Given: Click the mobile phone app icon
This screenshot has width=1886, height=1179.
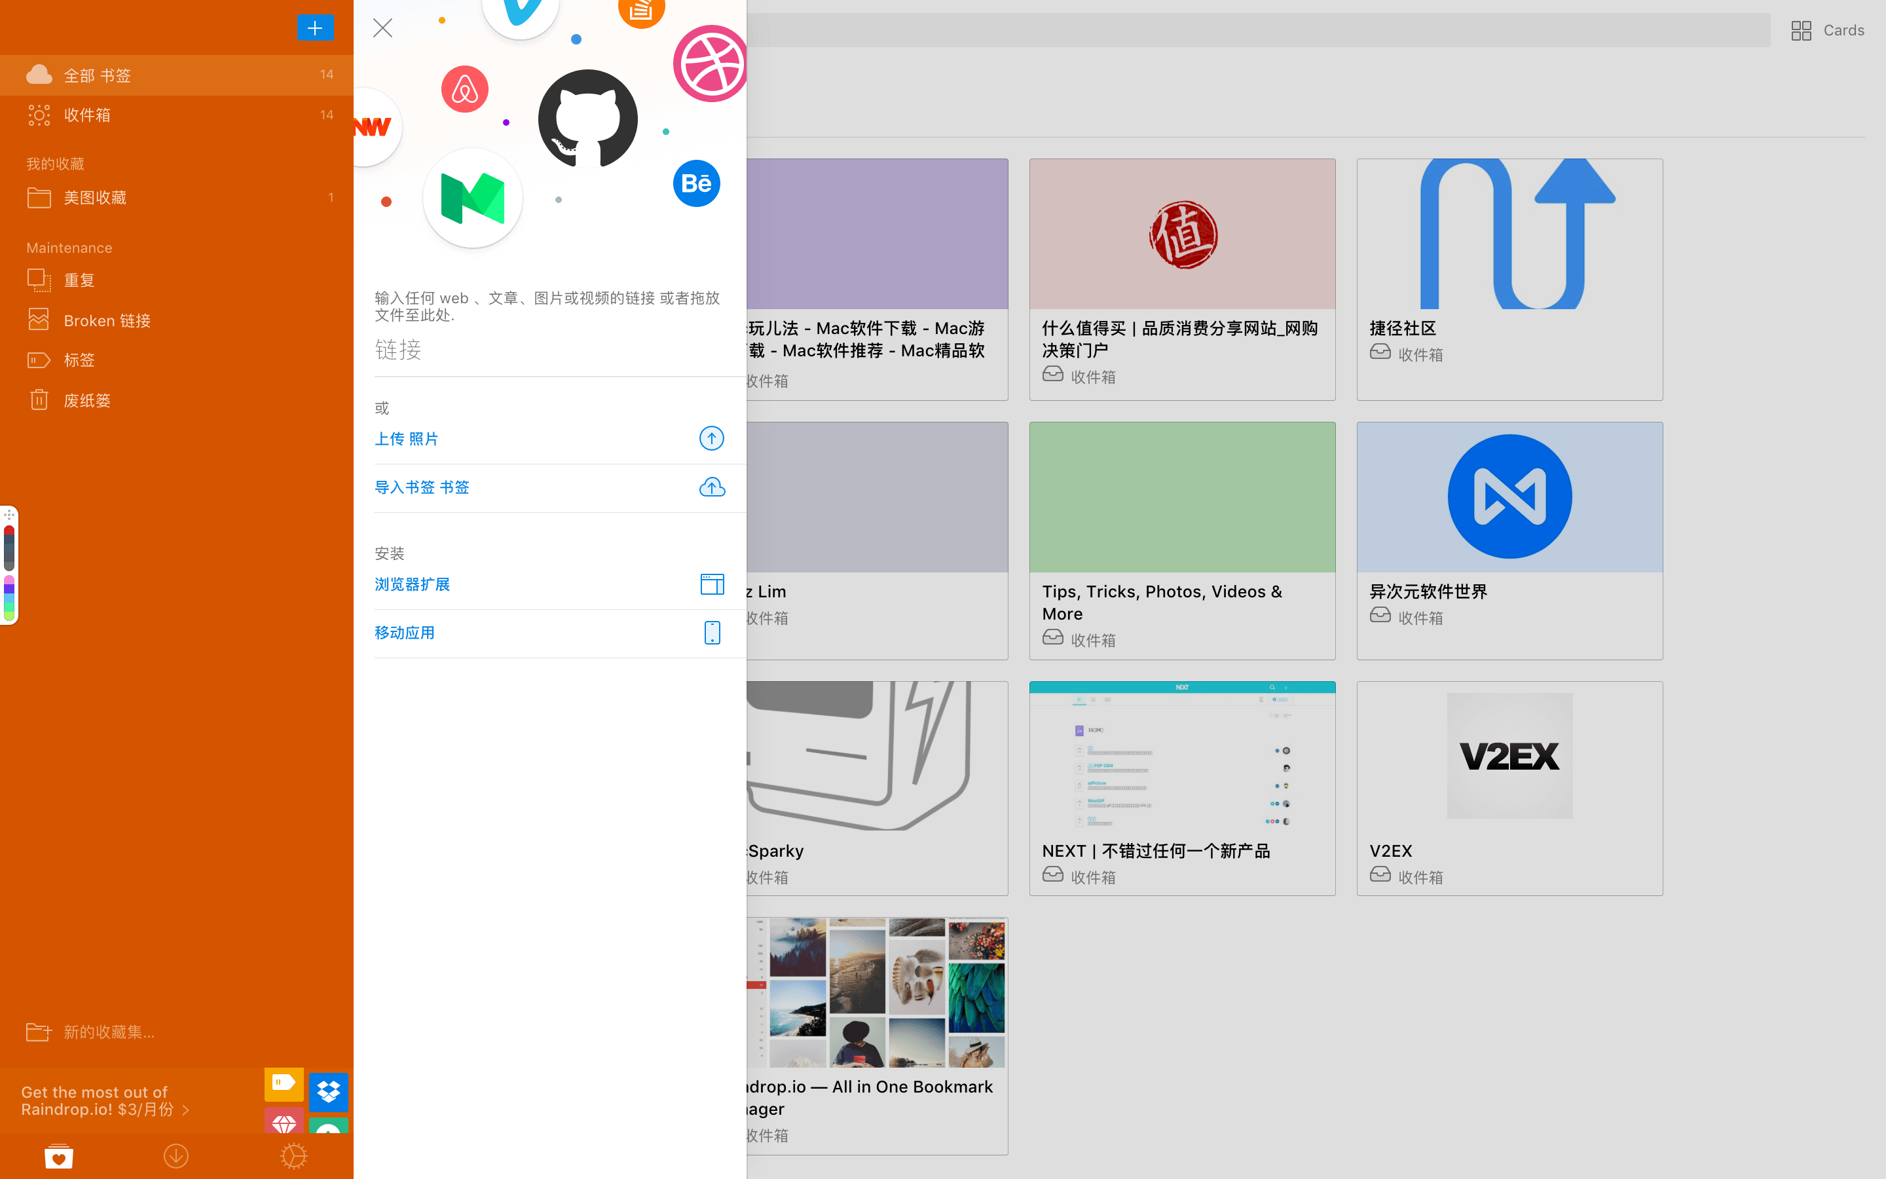Looking at the screenshot, I should pyautogui.click(x=712, y=632).
